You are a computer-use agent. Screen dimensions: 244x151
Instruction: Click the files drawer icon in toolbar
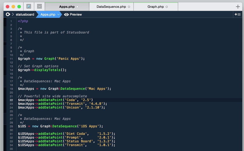[x=39, y=6]
